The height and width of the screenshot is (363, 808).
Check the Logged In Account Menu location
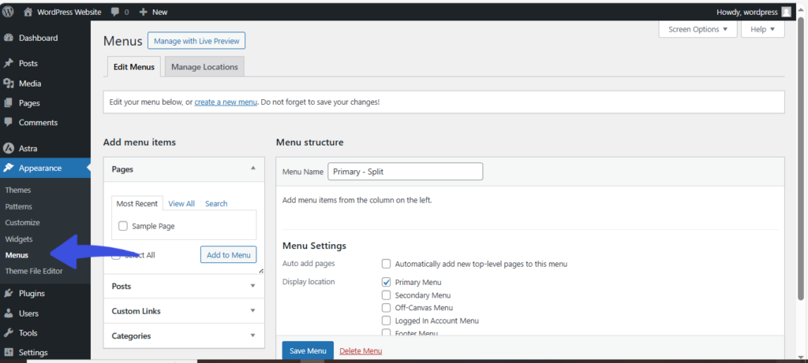387,320
